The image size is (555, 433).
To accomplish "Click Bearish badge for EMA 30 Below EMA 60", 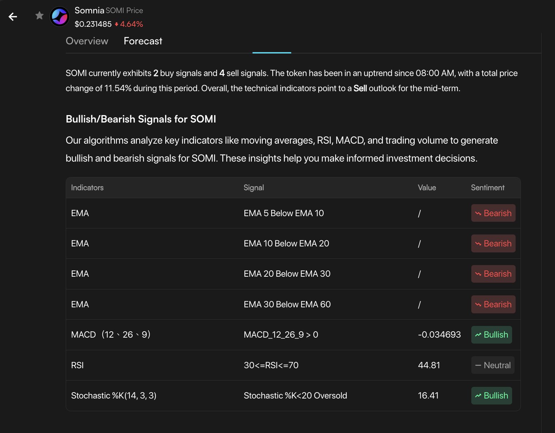I will coord(493,305).
